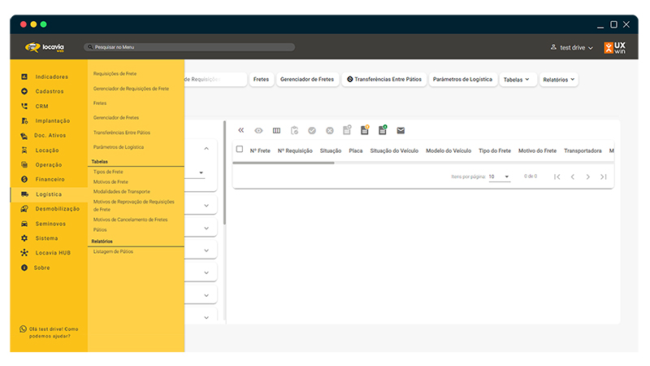Collapse the first filter section chevron
Viewport: 650px width, 366px height.
[x=206, y=149]
